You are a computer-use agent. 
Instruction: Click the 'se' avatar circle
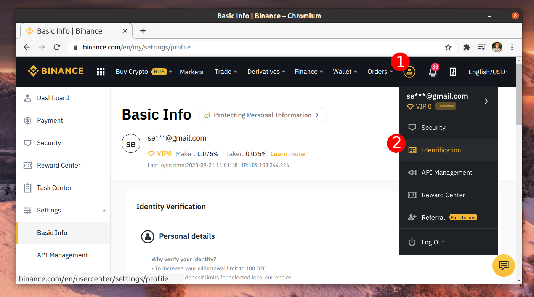131,144
